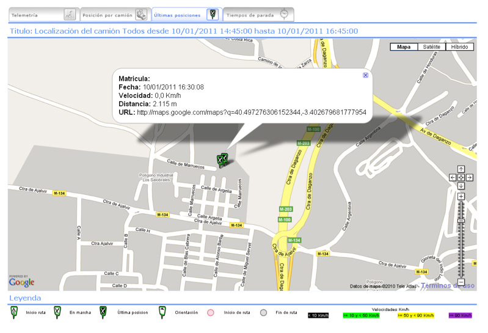Click the En marcha legend marker icon
Image resolution: width=488 pixels, height=333 pixels.
point(57,312)
